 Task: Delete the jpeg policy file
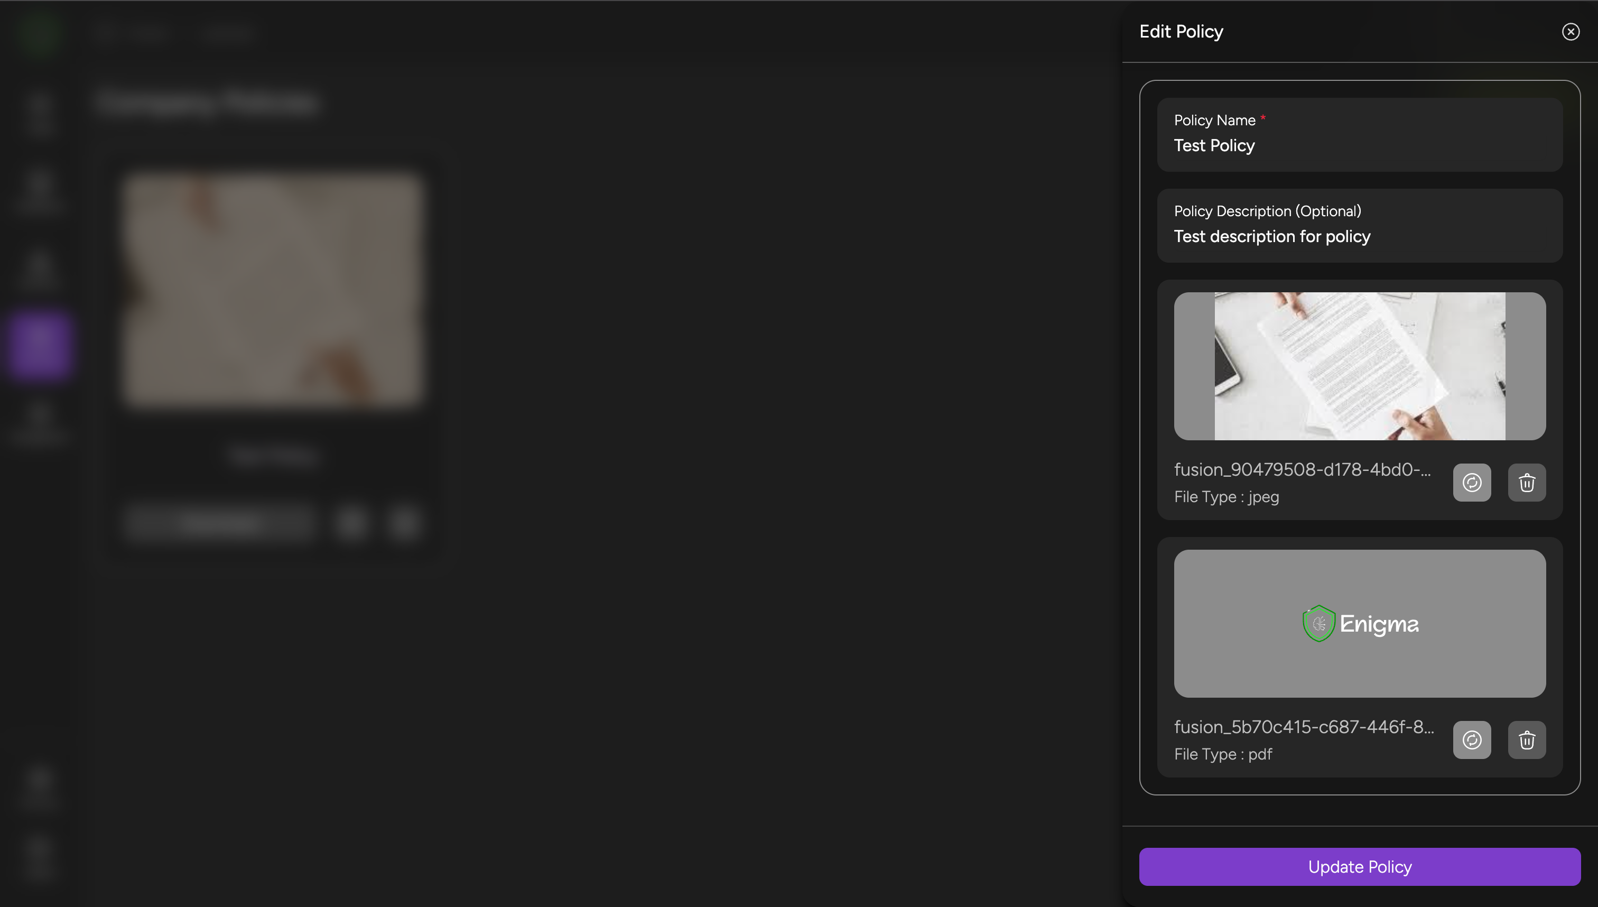(x=1526, y=482)
